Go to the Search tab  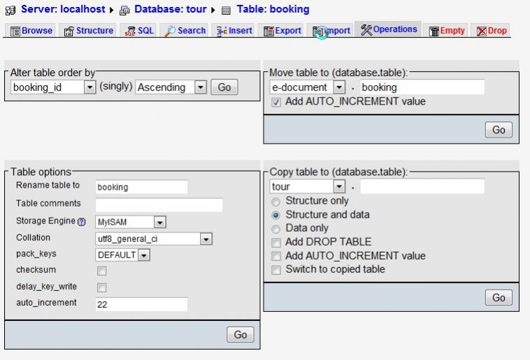click(185, 31)
